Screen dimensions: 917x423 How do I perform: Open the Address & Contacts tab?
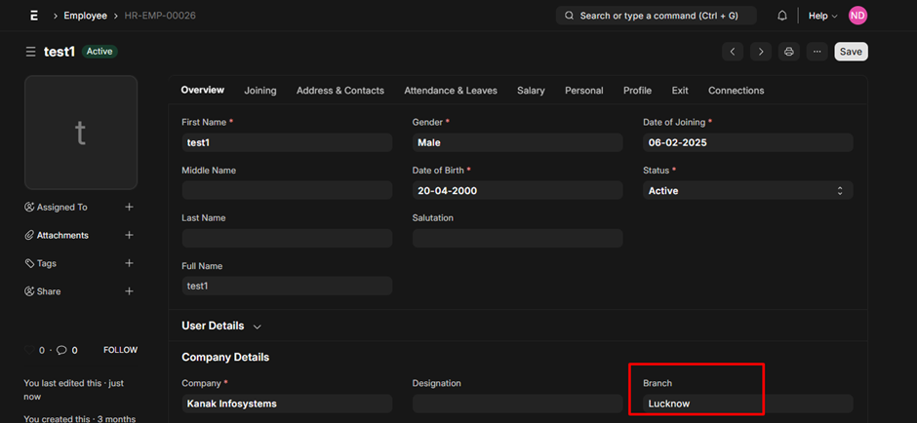click(x=340, y=91)
